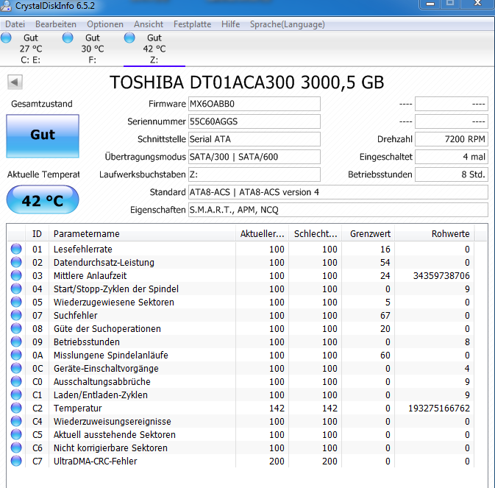Image resolution: width=495 pixels, height=488 pixels.
Task: Click the 42 °C temperature button
Action: 43,200
